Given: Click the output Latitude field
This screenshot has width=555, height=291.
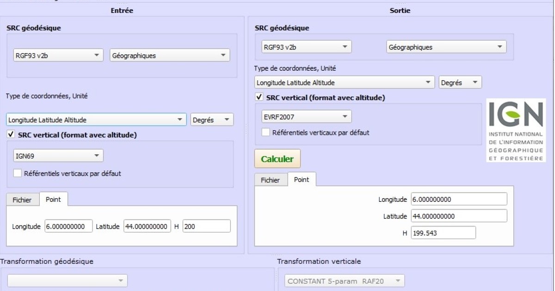Looking at the screenshot, I should pos(458,216).
